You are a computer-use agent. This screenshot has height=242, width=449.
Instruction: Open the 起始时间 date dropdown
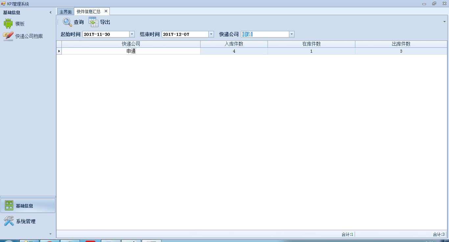132,34
